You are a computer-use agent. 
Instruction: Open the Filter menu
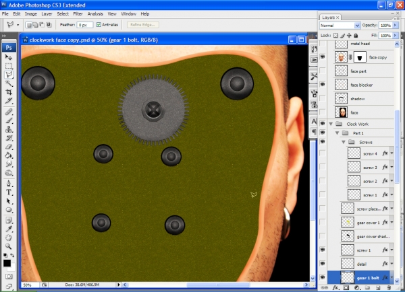point(78,14)
